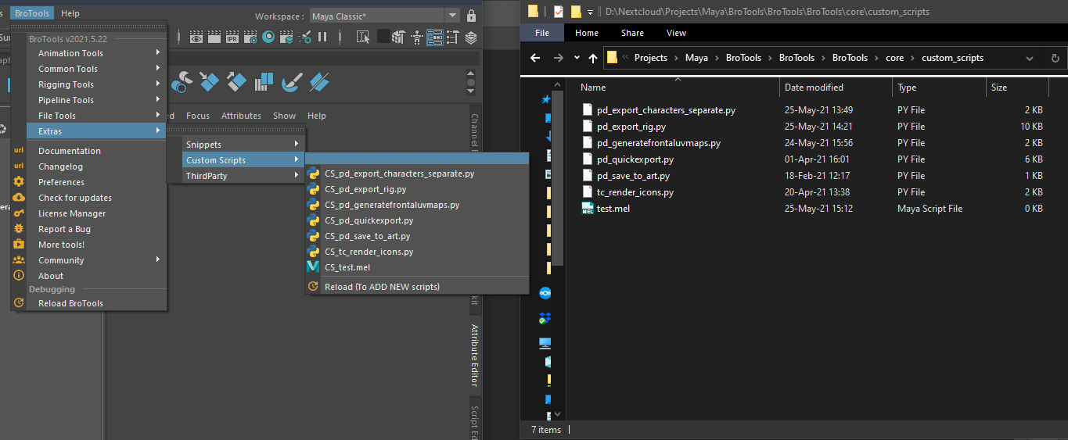
Task: Start IPR render from the status line
Action: [x=232, y=37]
